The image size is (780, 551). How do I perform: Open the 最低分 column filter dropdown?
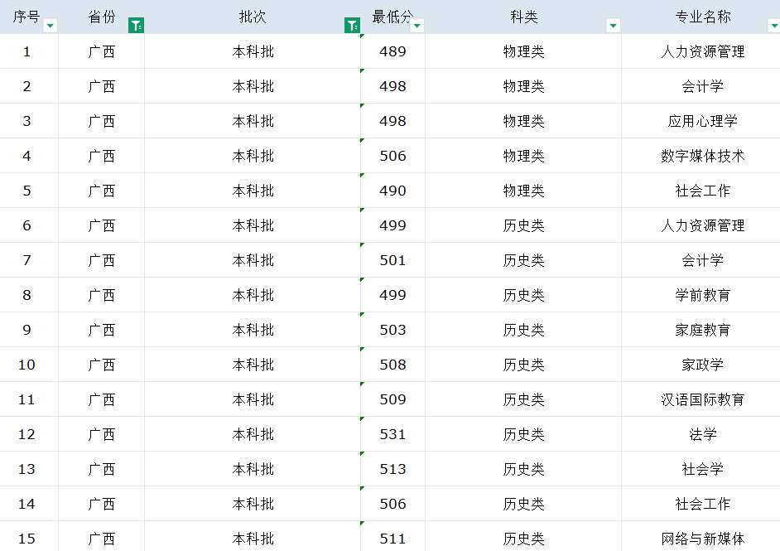[416, 26]
